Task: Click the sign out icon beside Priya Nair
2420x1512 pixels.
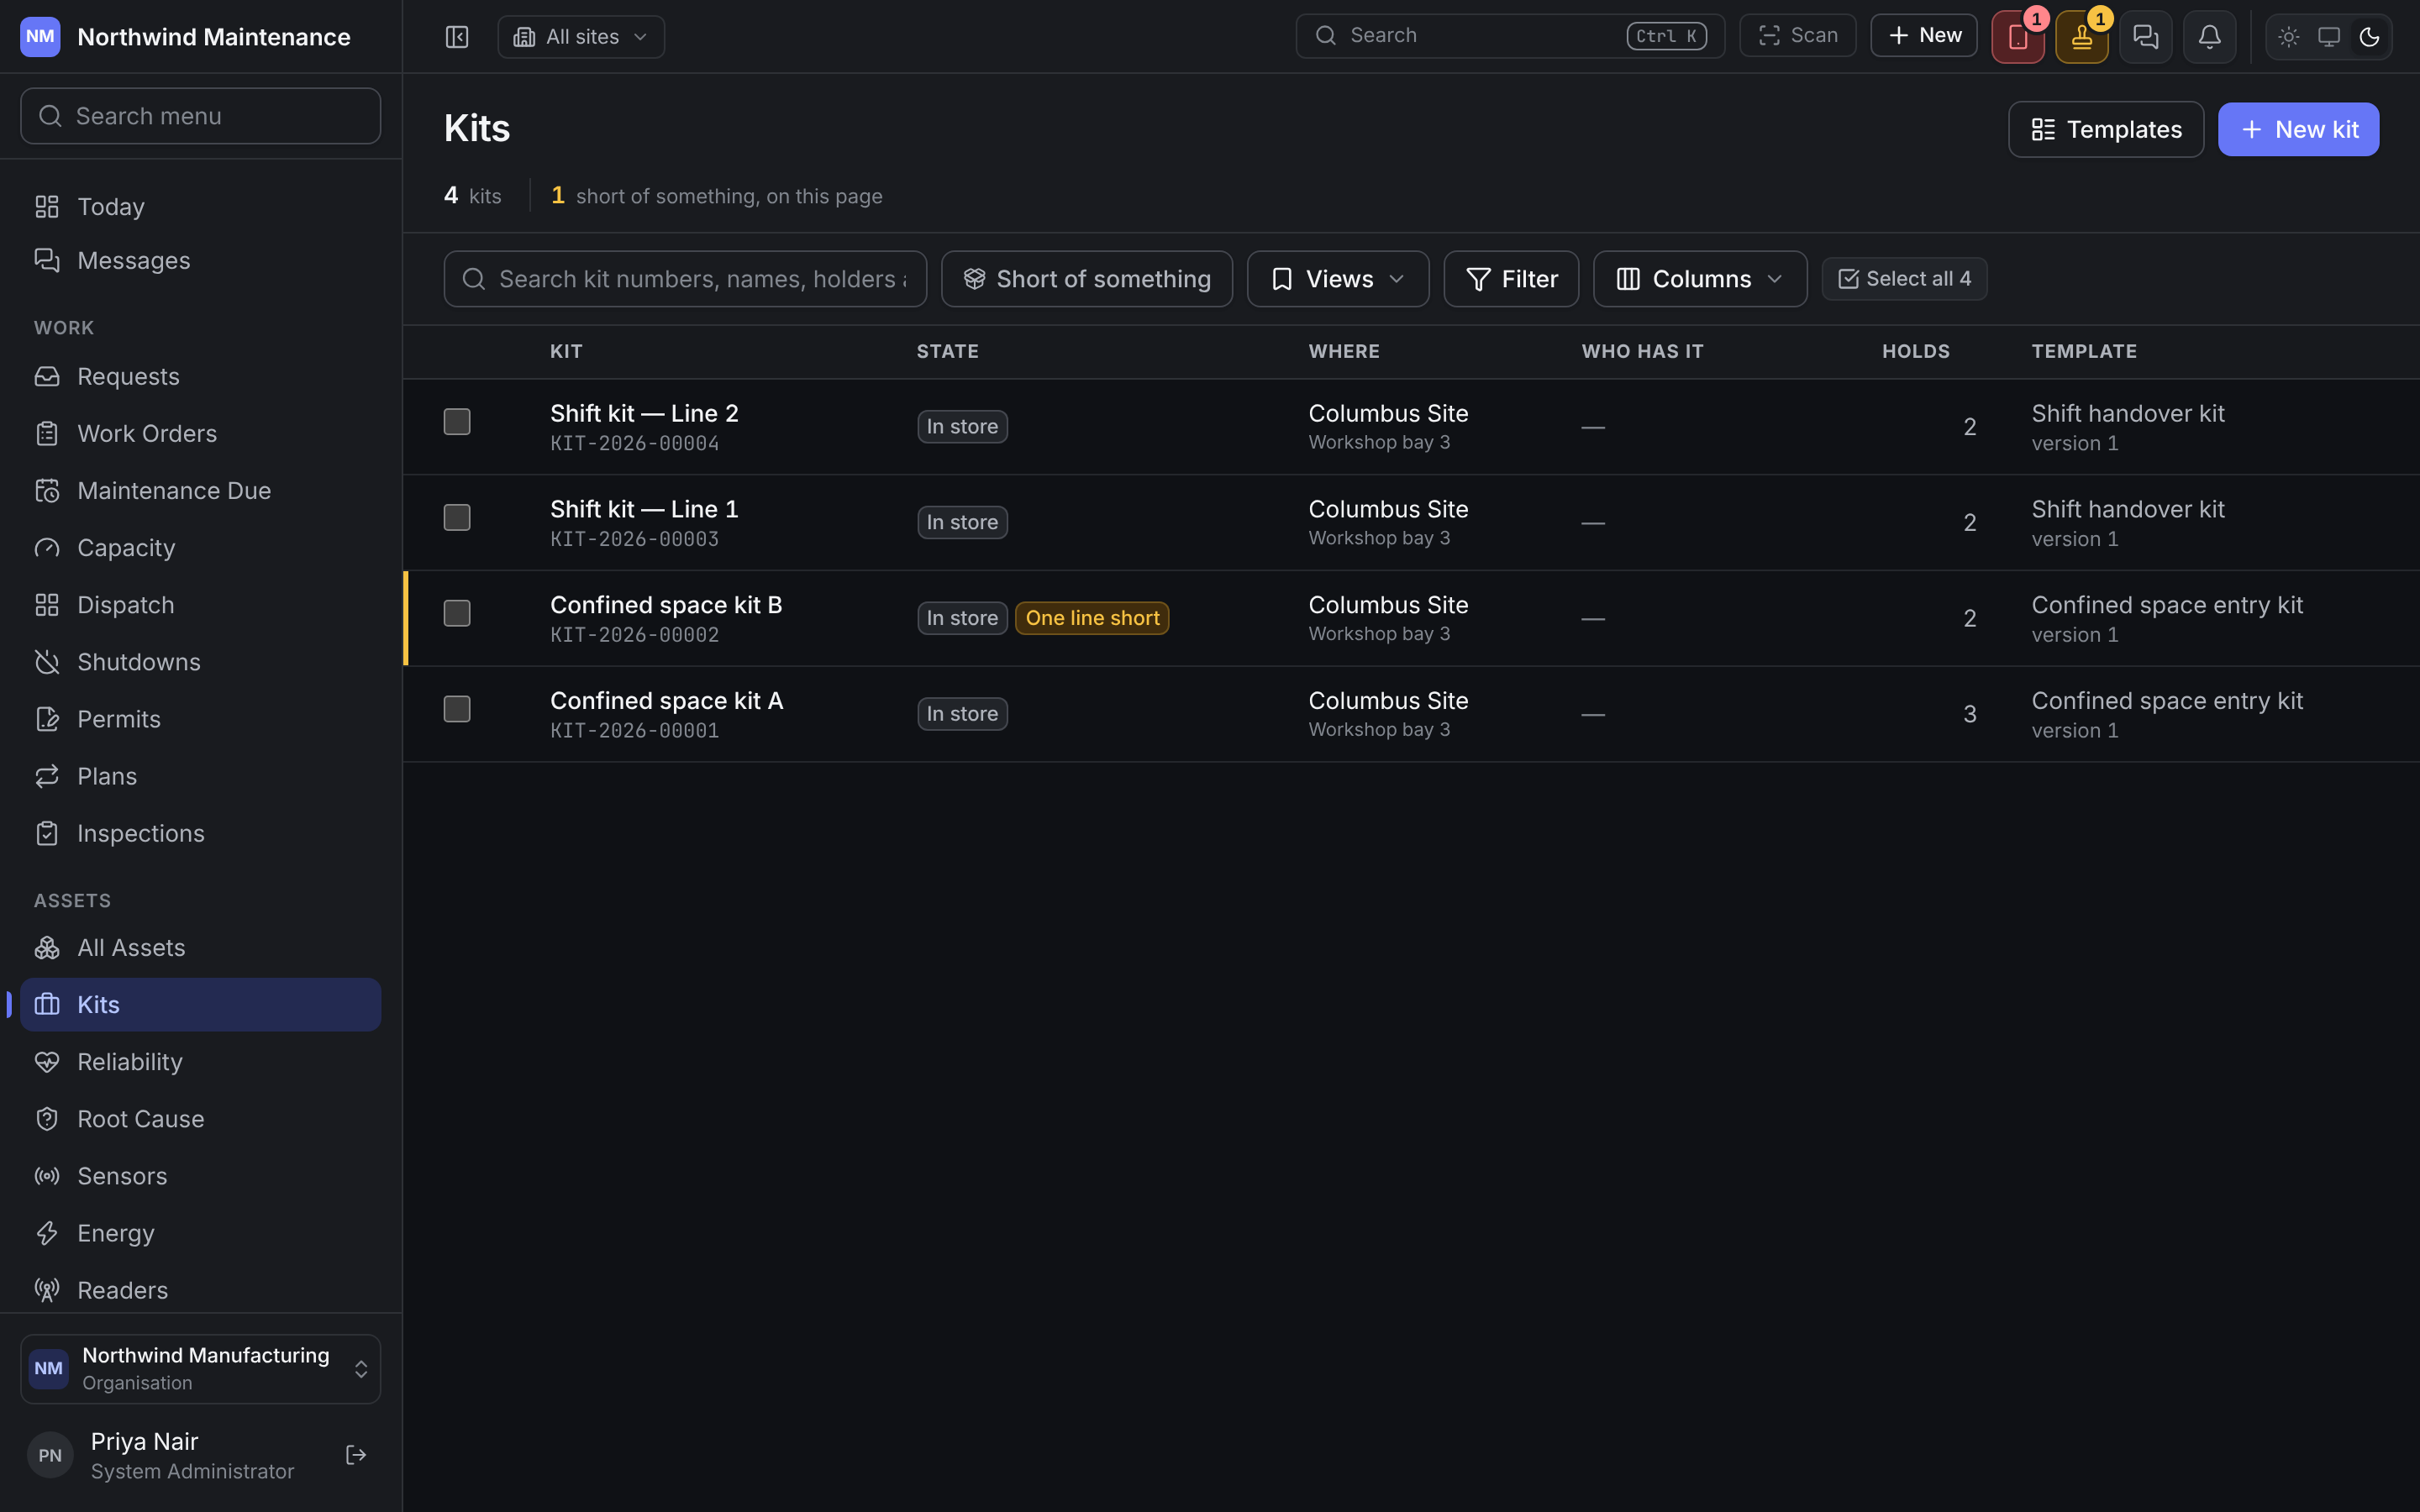Action: [x=356, y=1455]
